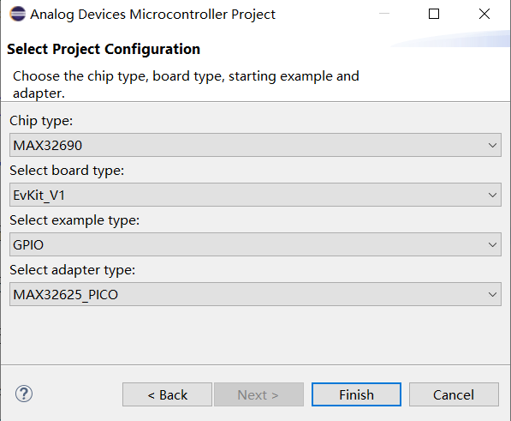Open the adapter type dropdown showing MAX32625_PICO

(255, 294)
